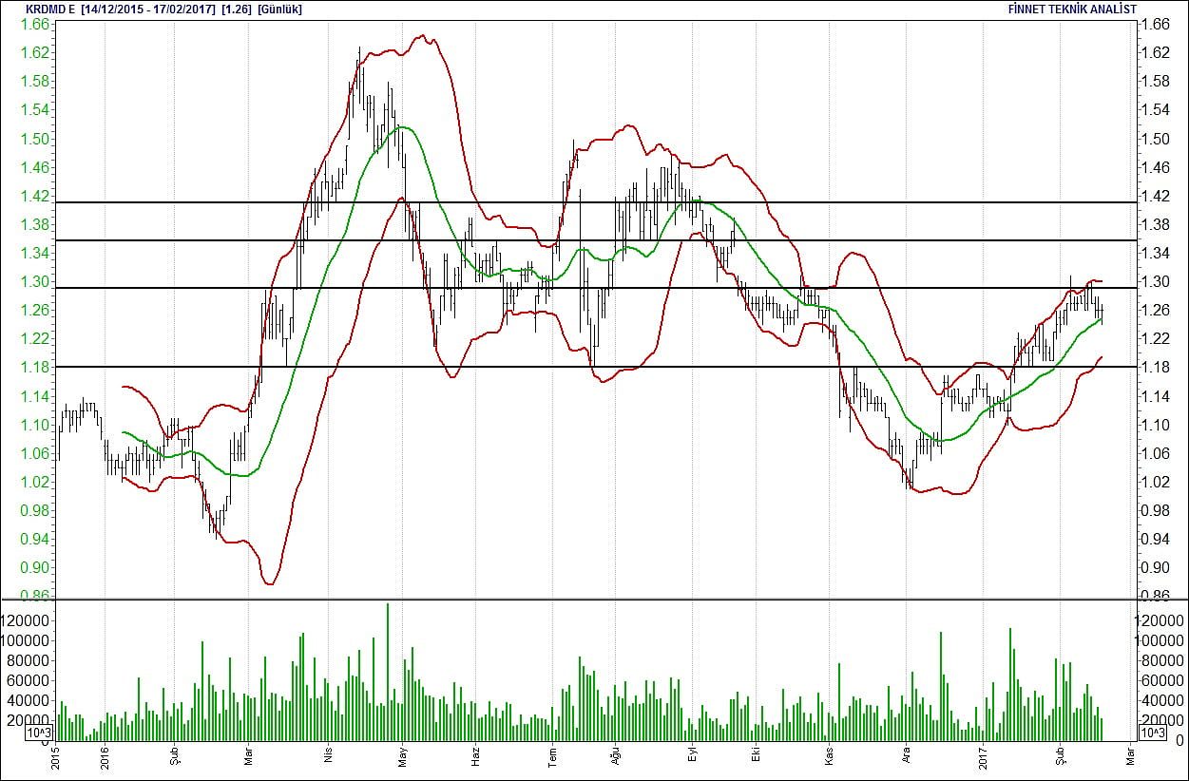Click the [Günlük] period label
This screenshot has height=781, width=1189.
pyautogui.click(x=281, y=9)
